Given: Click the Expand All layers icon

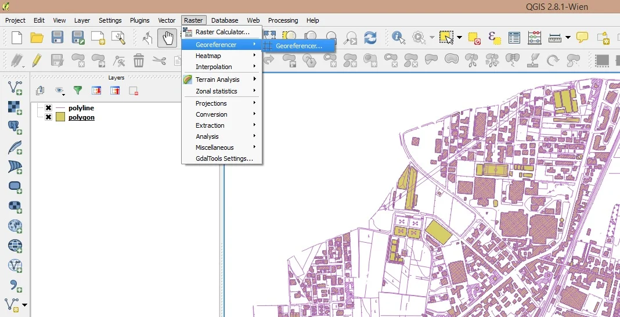Looking at the screenshot, I should click(x=96, y=91).
